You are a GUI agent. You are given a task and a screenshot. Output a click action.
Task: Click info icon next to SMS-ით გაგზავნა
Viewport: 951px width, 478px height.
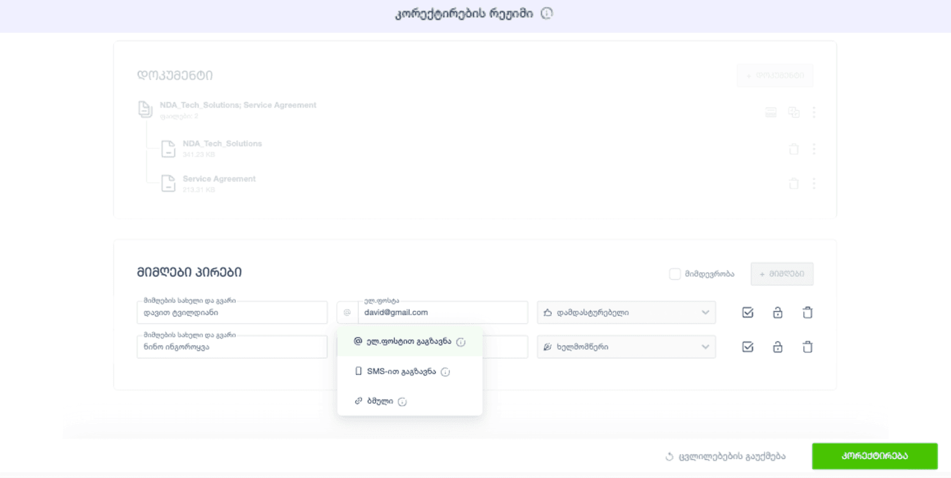point(445,372)
